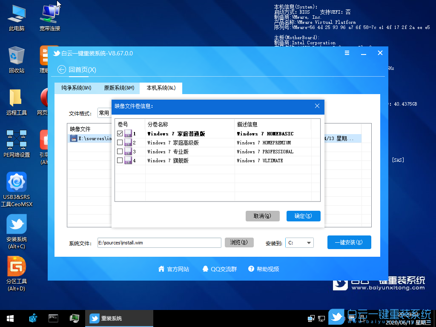Click the 一键安装 button
436x327 pixels.
click(349, 242)
